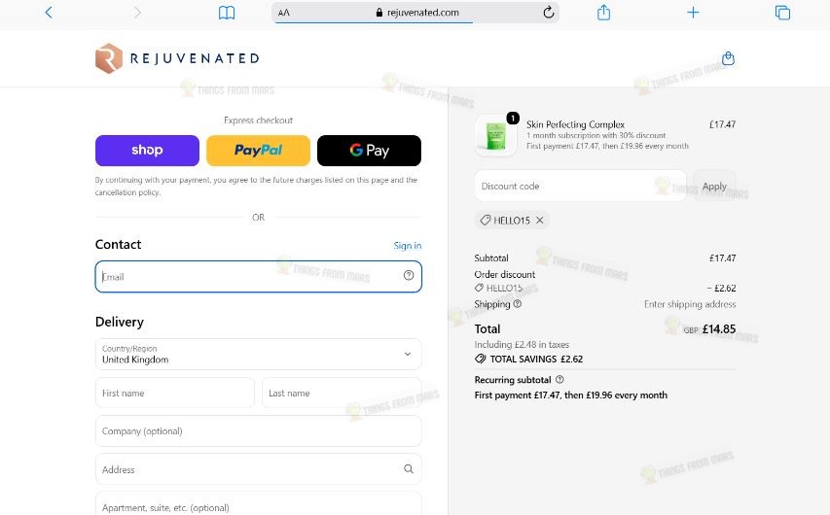The height and width of the screenshot is (515, 830).
Task: Click the Company (optional) field
Action: pos(258,430)
